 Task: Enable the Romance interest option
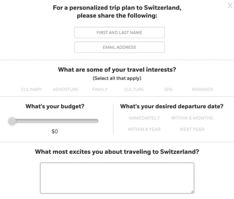203,89
